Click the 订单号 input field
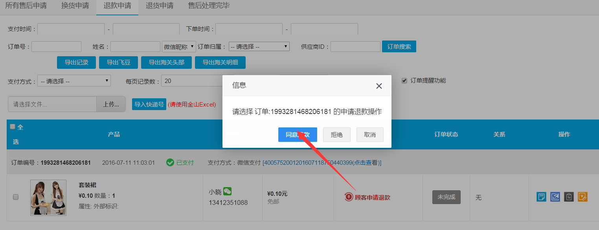The width and height of the screenshot is (599, 230). pyautogui.click(x=56, y=47)
